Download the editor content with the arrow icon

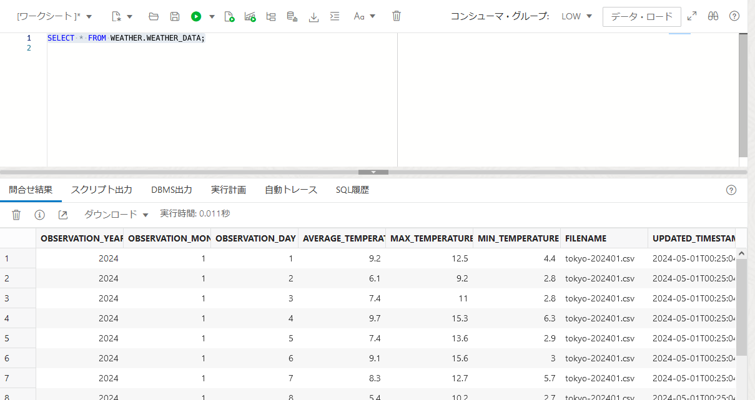[314, 17]
